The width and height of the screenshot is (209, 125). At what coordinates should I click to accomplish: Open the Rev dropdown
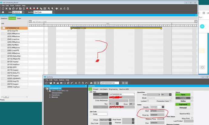117,104
